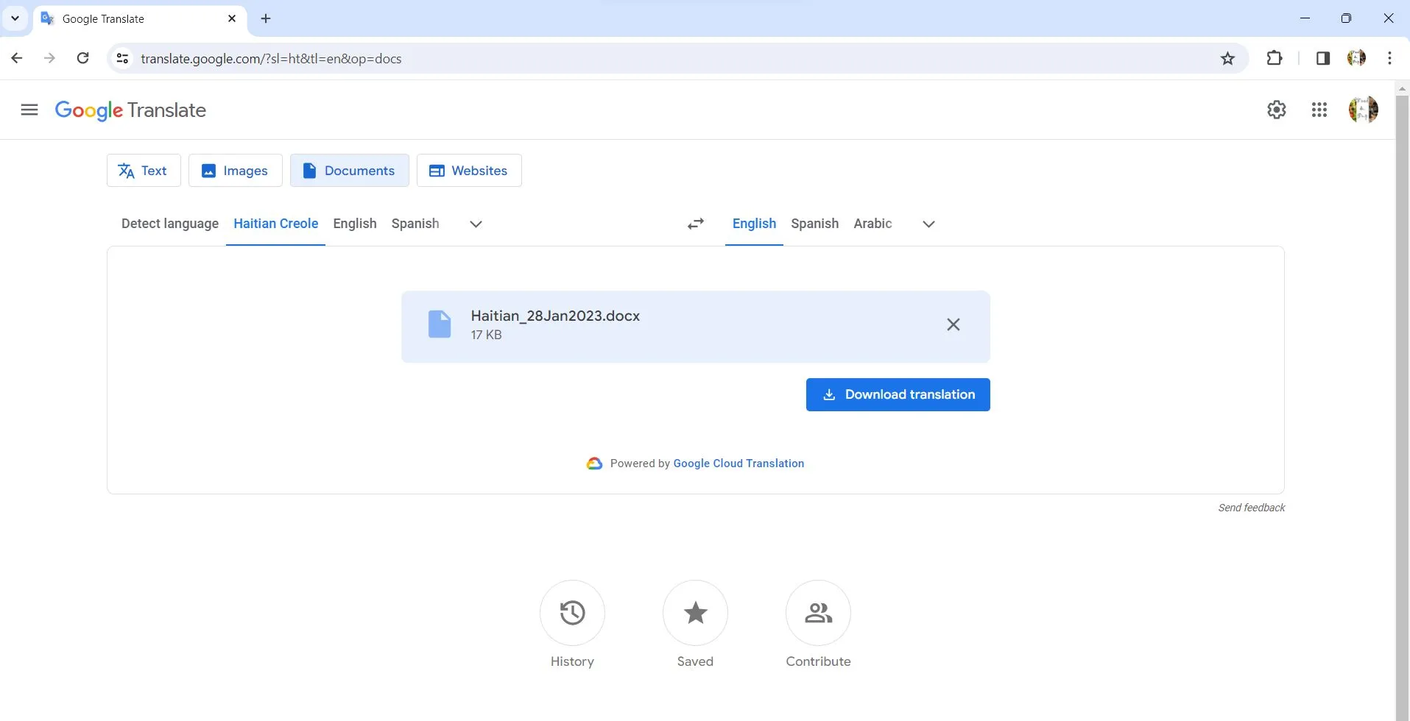Open the tab search dropdown arrow

14,18
